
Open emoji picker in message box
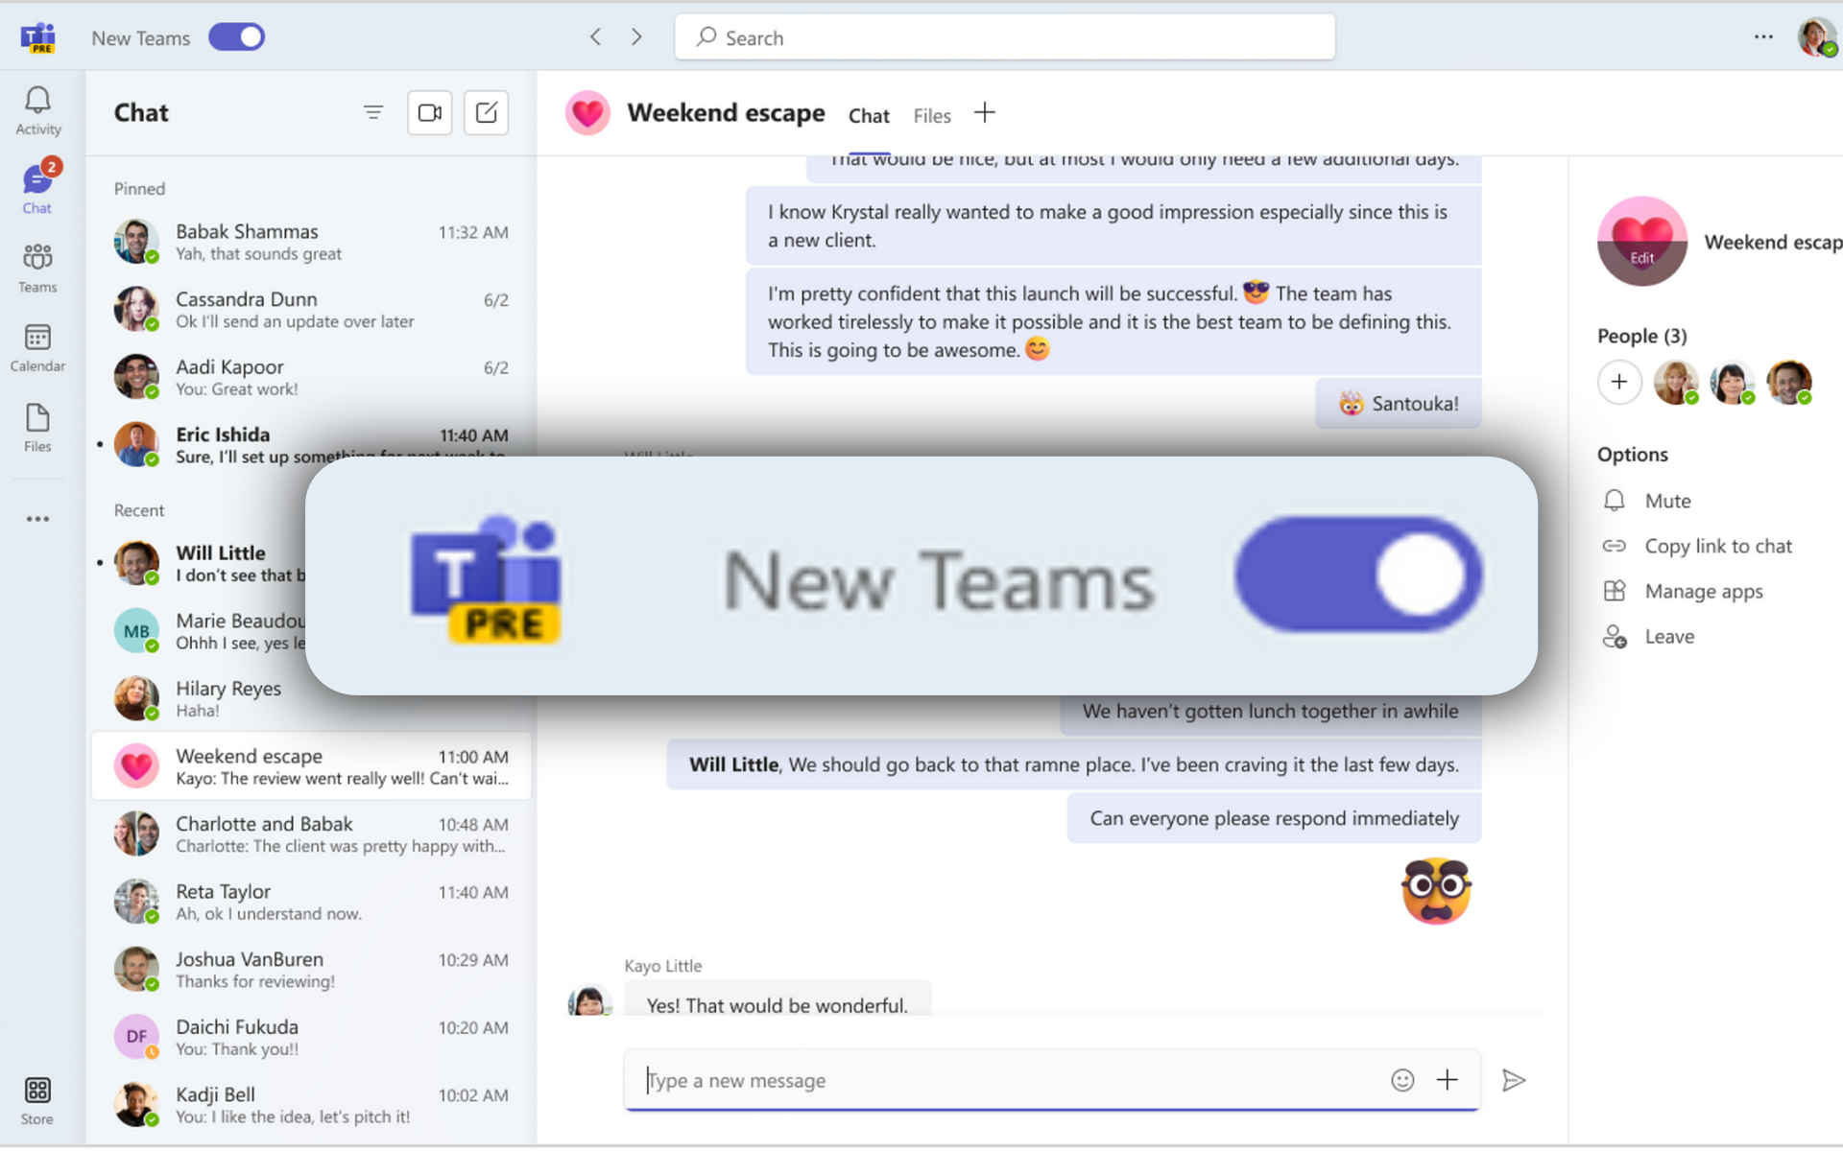pos(1402,1080)
